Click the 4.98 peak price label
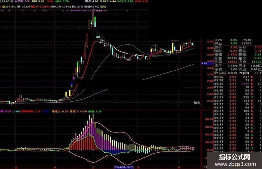The height and width of the screenshot is (169, 262). [x=100, y=11]
